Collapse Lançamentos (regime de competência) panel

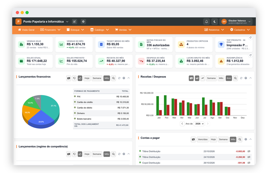pos(129,154)
